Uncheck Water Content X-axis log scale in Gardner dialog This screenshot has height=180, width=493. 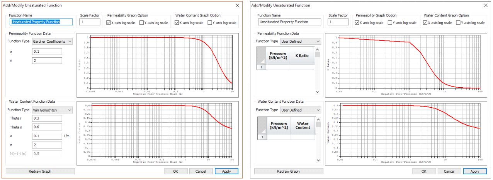(177, 23)
